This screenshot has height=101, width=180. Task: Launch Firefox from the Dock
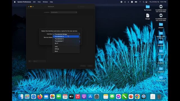click(x=40, y=97)
